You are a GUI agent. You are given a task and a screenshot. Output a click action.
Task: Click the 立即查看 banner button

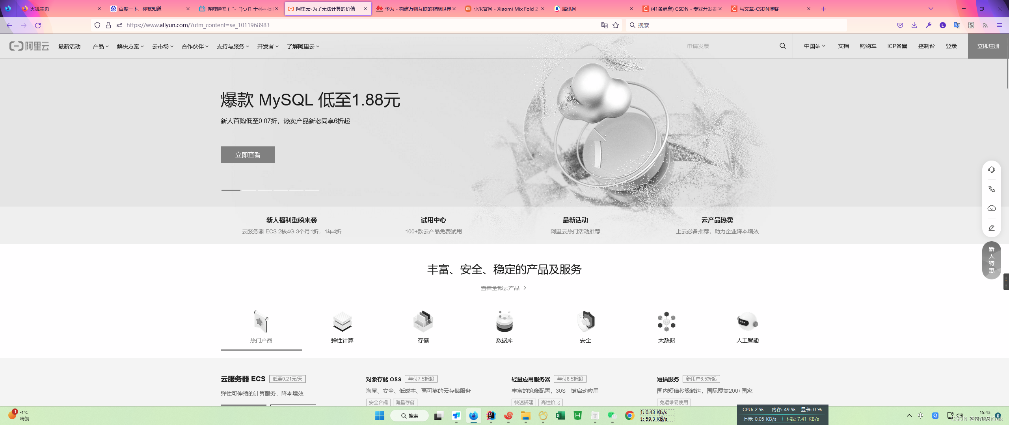click(x=248, y=155)
